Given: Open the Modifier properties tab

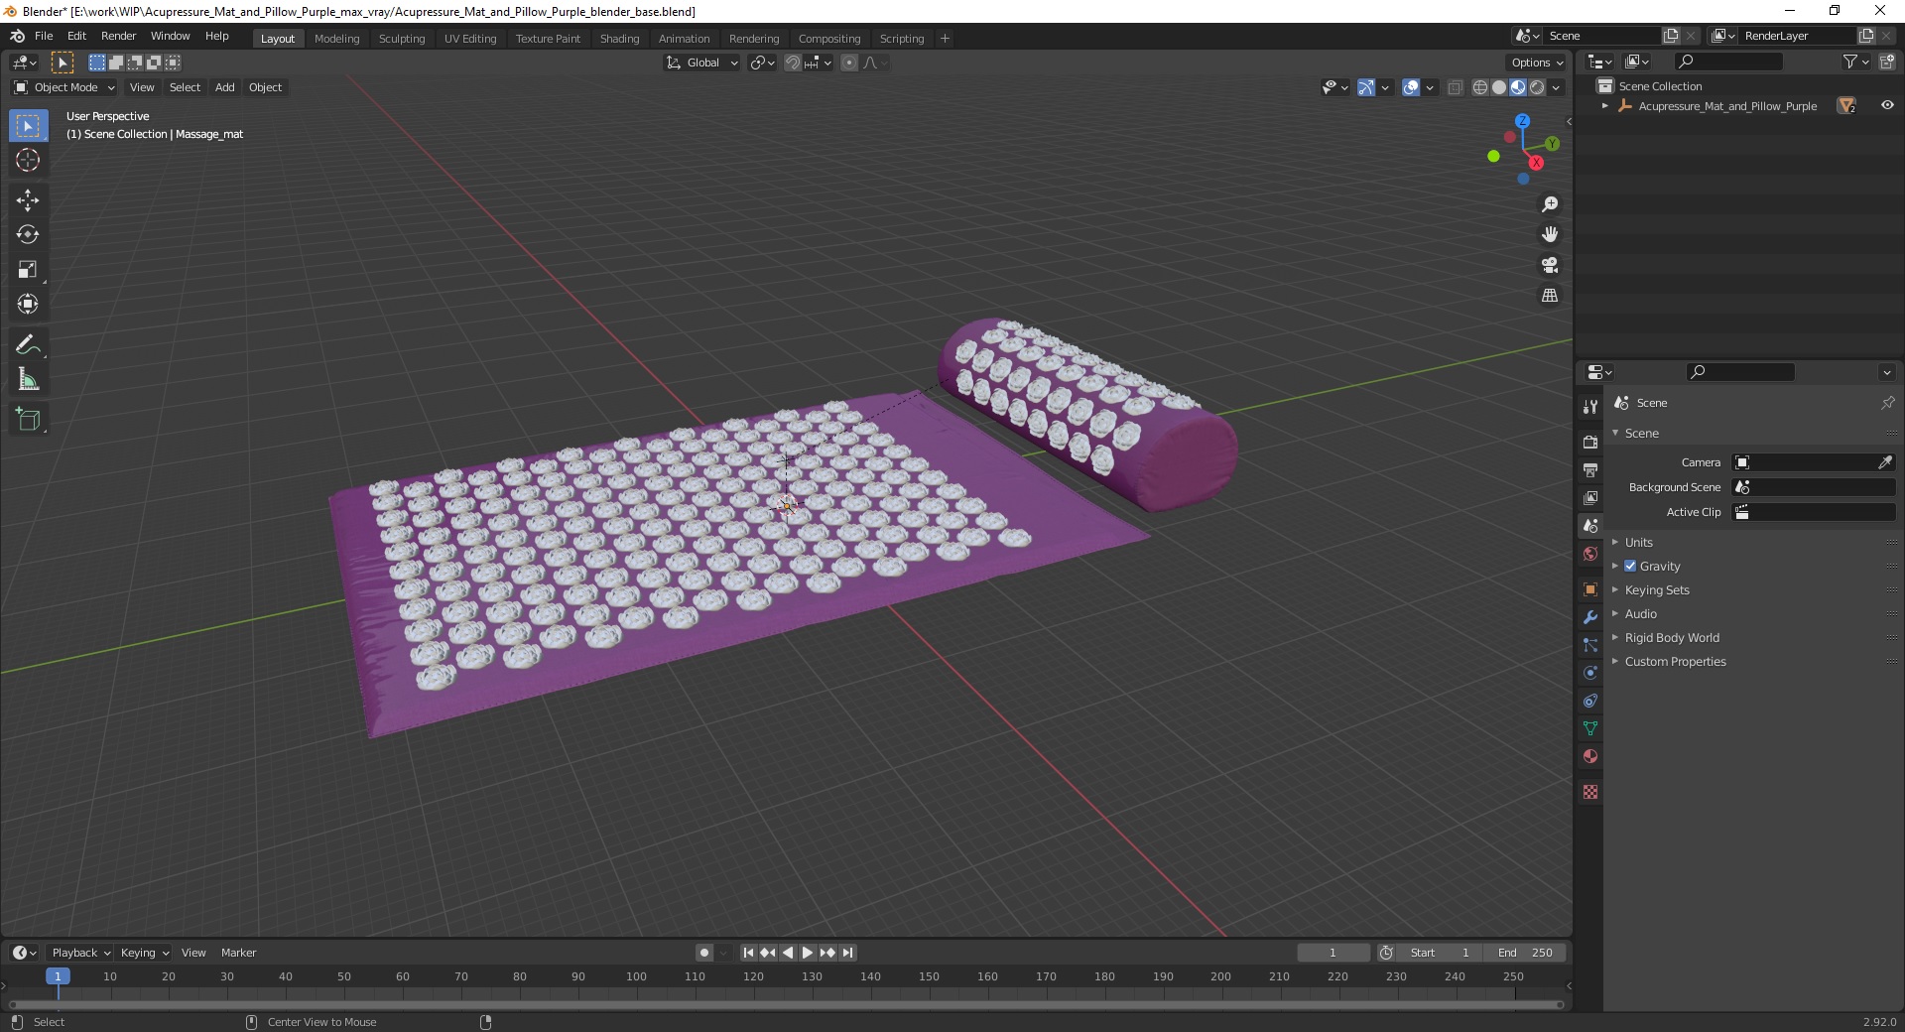Looking at the screenshot, I should [x=1590, y=617].
